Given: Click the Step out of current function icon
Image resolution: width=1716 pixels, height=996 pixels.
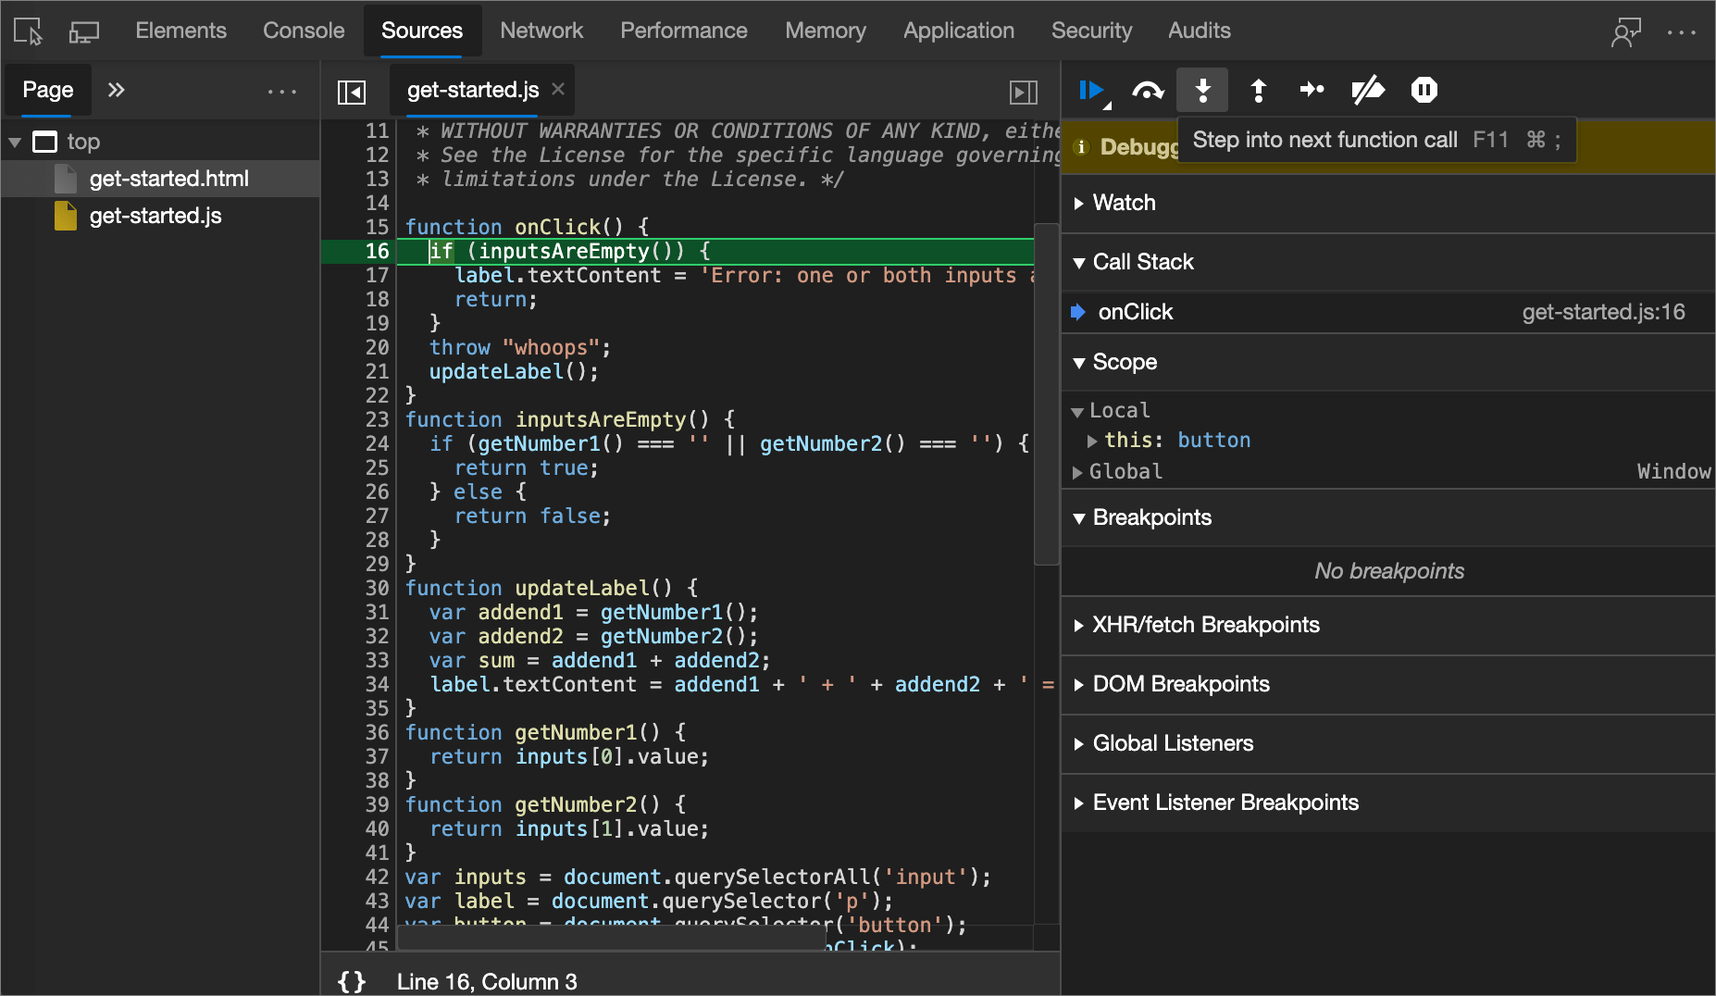Looking at the screenshot, I should (1258, 90).
